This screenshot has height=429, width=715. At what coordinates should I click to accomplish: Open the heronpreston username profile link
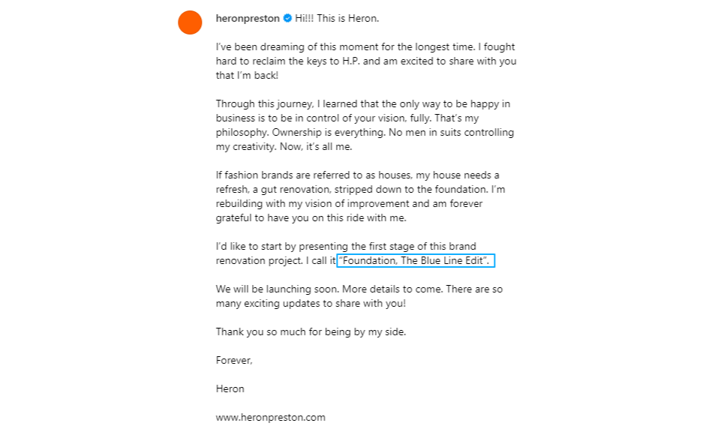(248, 18)
